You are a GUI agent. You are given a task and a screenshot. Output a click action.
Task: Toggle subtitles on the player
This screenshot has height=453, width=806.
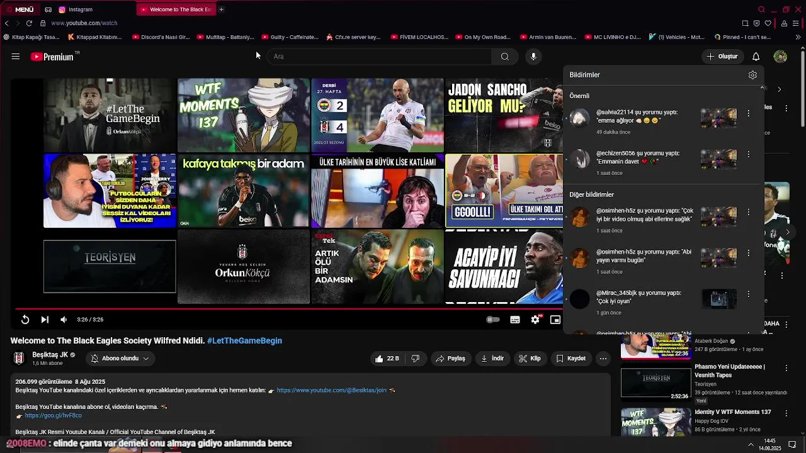pyautogui.click(x=515, y=320)
